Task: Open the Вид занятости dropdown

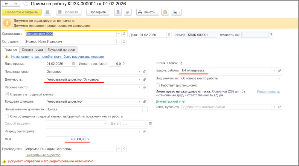Action: coord(279,78)
